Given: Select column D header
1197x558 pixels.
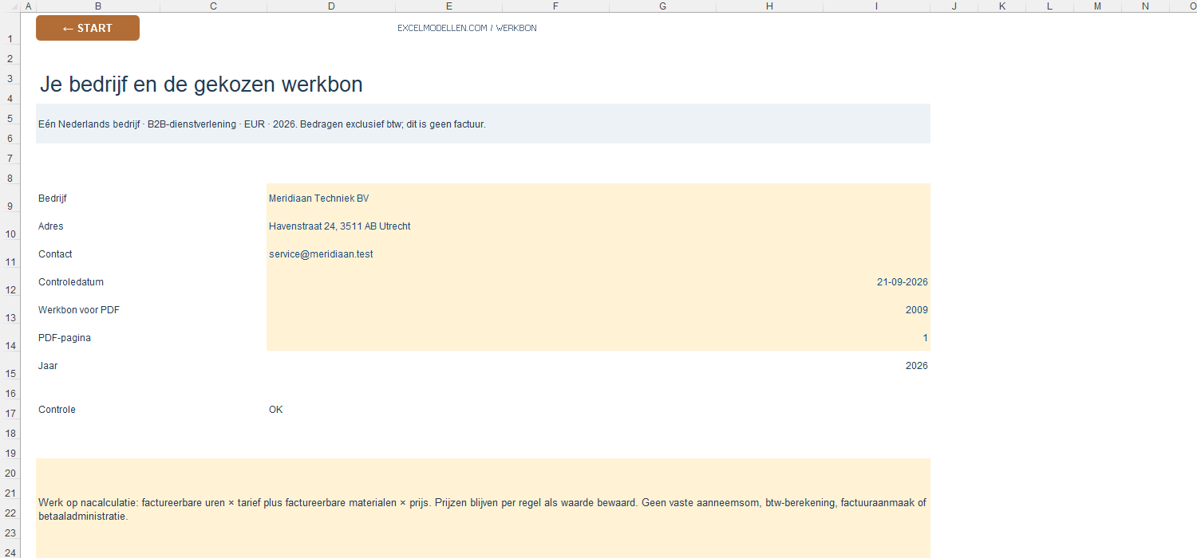Looking at the screenshot, I should coord(331,6).
